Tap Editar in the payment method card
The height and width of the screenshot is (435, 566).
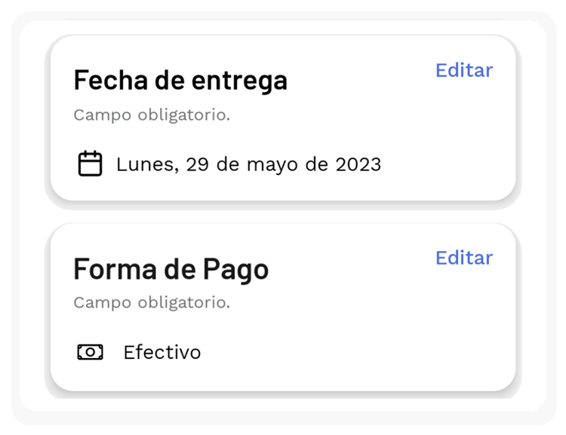pyautogui.click(x=464, y=258)
